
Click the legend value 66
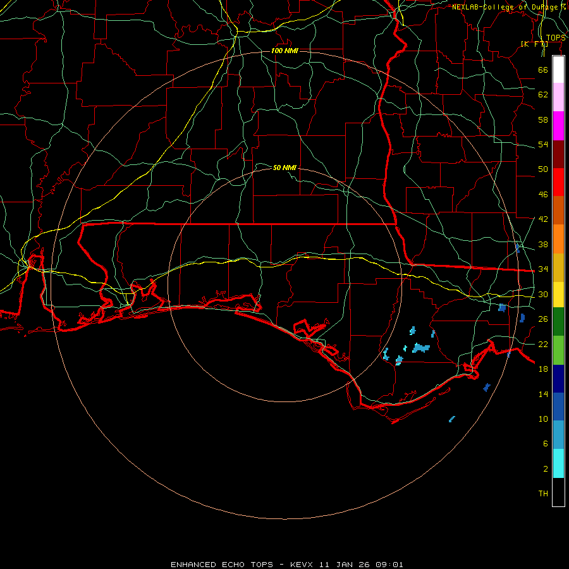(x=543, y=70)
